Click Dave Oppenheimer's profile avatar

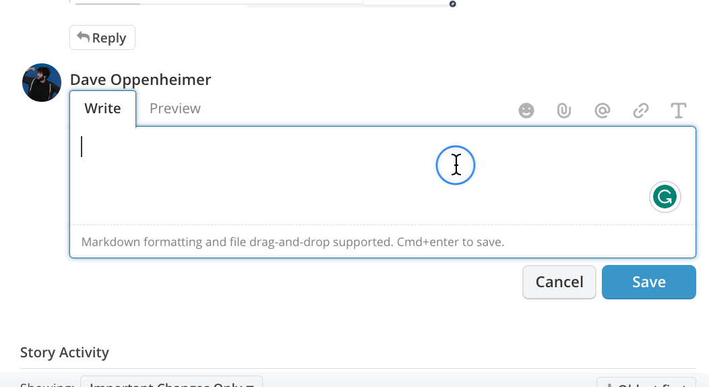(42, 82)
